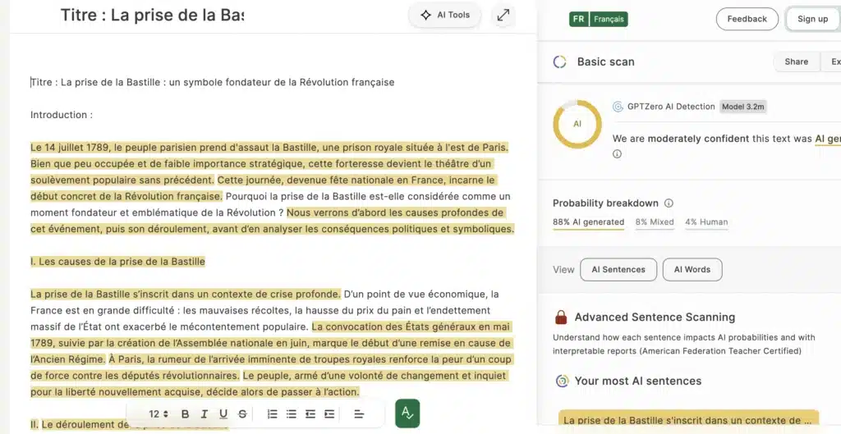The image size is (841, 434).
Task: Toggle italic formatting
Action: 205,413
